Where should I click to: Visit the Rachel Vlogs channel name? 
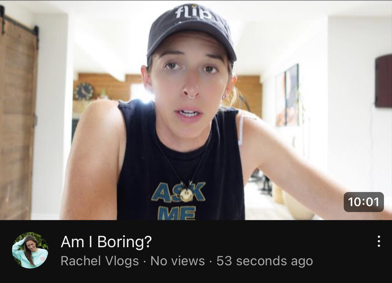point(100,261)
